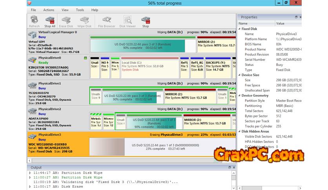Expand the 11:44:17 Partition Disk Wipe log entry
This screenshot has width=328, height=190.
30,172
